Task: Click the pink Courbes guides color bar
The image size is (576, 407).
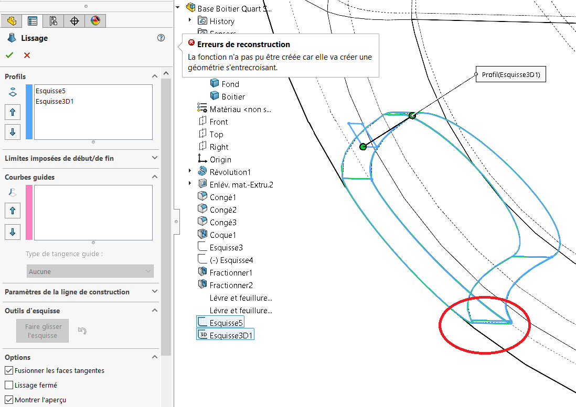Action: point(29,213)
